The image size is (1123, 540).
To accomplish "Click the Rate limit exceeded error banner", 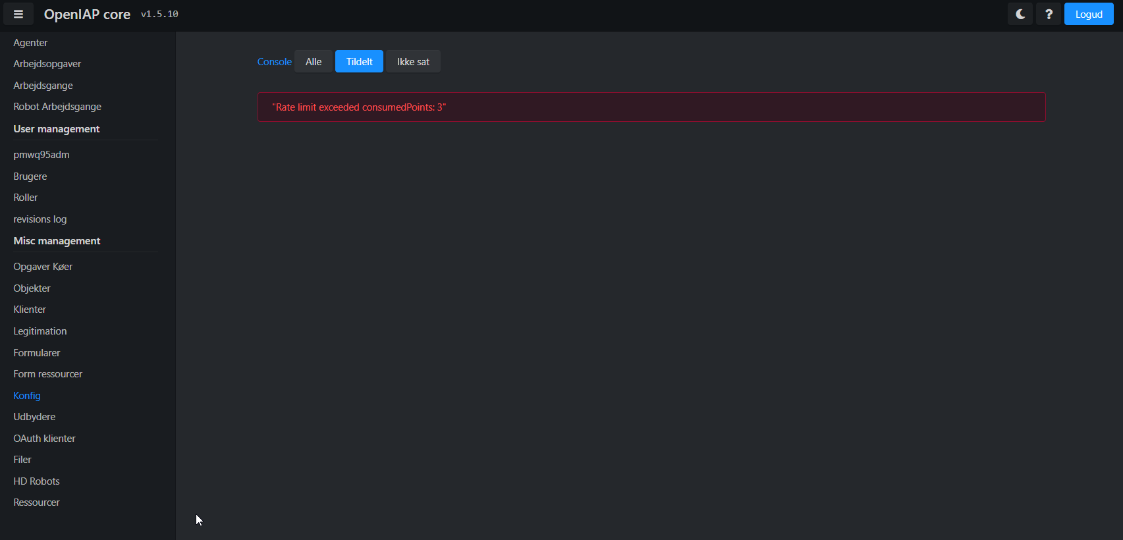I will point(651,107).
